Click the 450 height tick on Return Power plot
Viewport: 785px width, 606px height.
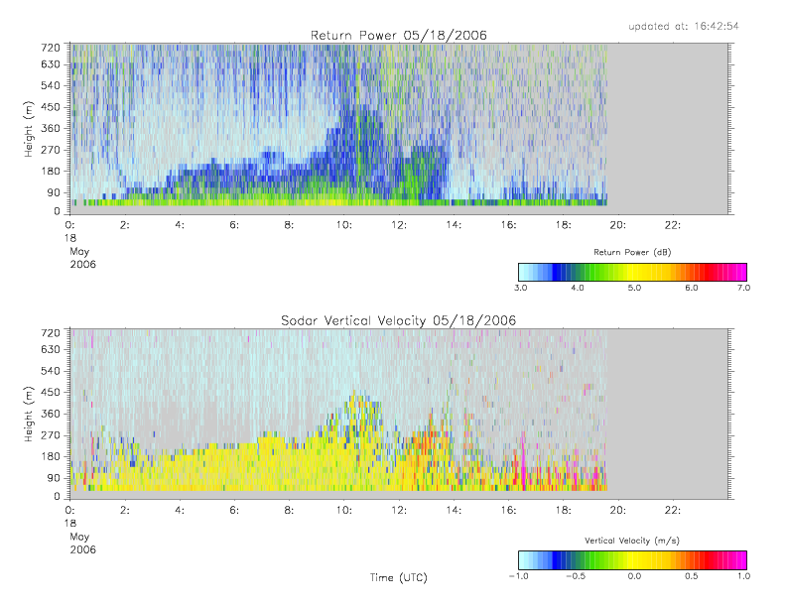pos(51,107)
